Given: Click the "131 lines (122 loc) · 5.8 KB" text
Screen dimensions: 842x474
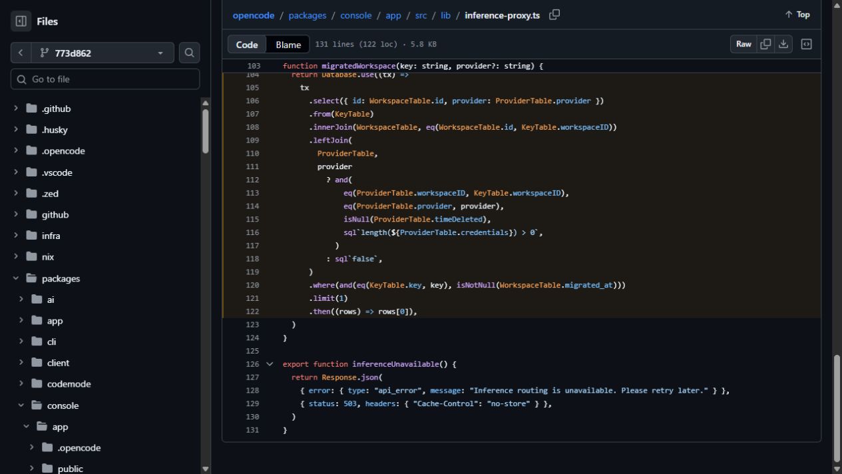Looking at the screenshot, I should (375, 45).
